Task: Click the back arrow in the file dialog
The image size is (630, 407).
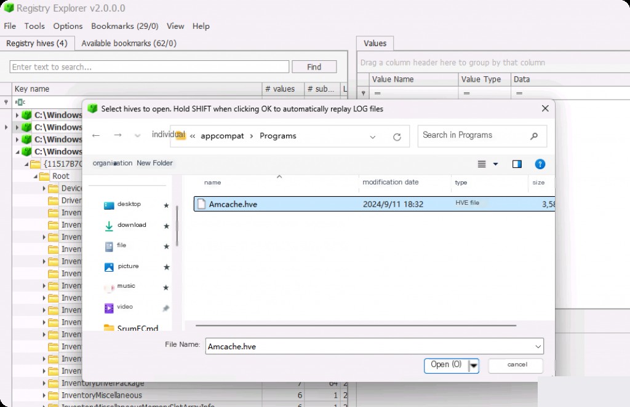Action: pyautogui.click(x=95, y=135)
